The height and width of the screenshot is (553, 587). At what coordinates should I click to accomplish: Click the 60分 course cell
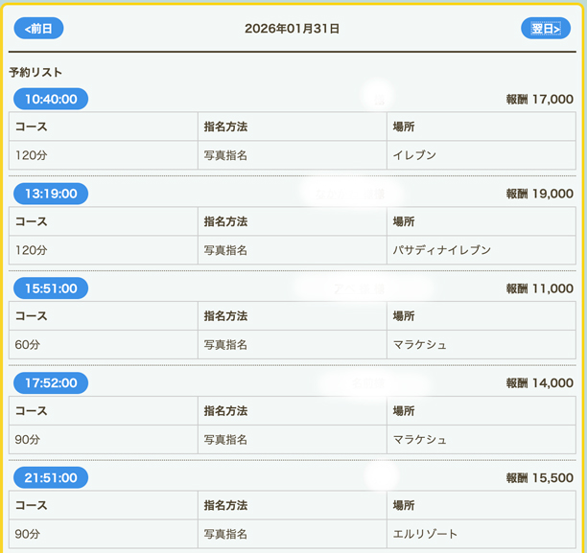point(28,345)
